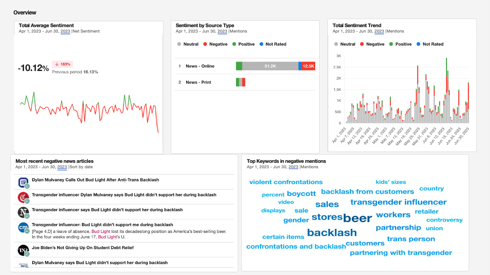
Task: Open date range in Total Average Sentiment card
Action: click(x=44, y=31)
